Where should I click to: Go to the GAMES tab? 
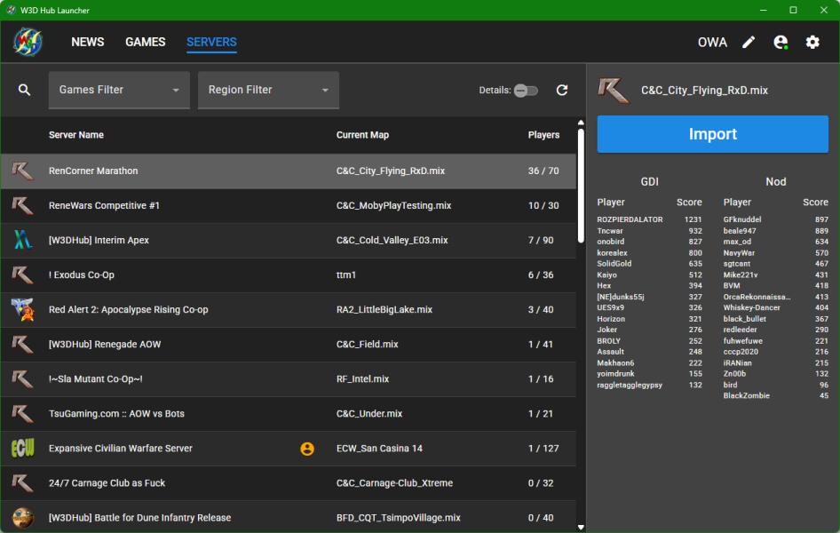(x=146, y=42)
